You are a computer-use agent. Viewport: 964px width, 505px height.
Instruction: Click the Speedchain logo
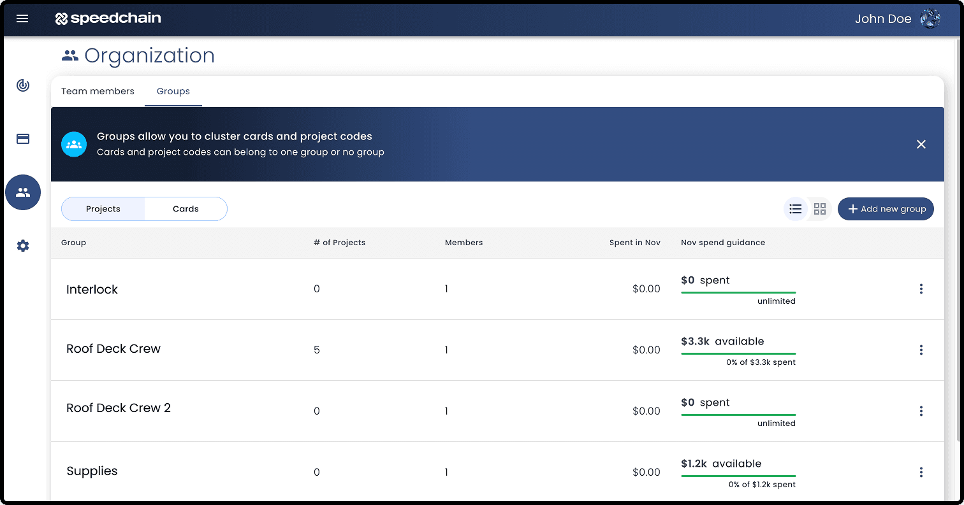pos(108,18)
